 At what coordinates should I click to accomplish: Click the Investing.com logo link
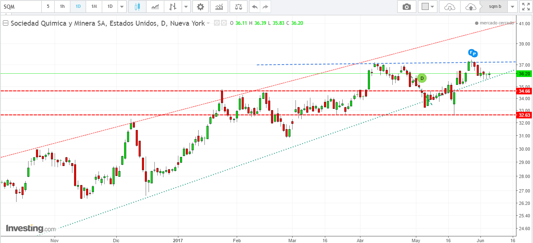pos(31,229)
